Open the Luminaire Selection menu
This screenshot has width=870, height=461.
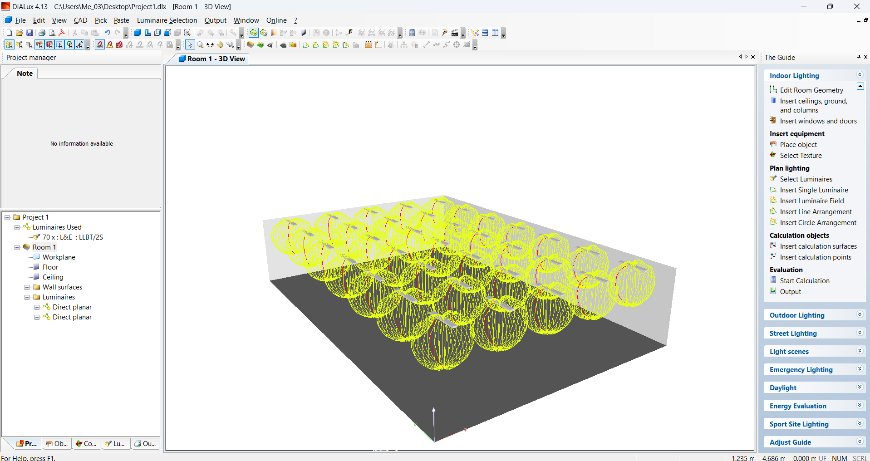(x=167, y=20)
